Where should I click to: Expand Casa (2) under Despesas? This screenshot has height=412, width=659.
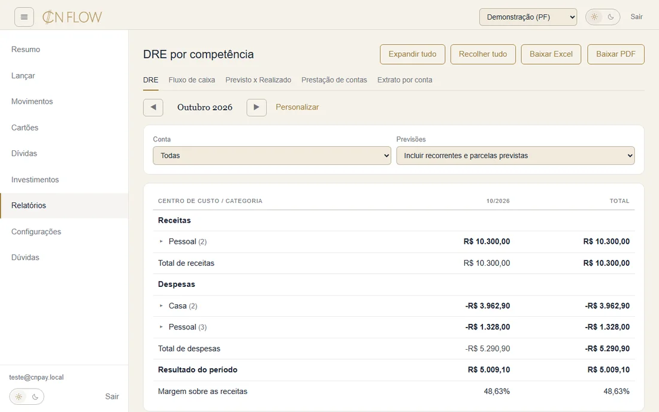pos(161,306)
